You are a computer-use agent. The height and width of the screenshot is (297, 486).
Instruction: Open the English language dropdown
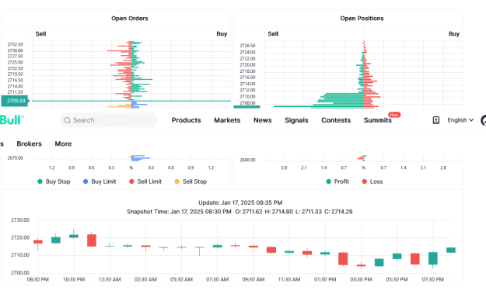pyautogui.click(x=460, y=120)
